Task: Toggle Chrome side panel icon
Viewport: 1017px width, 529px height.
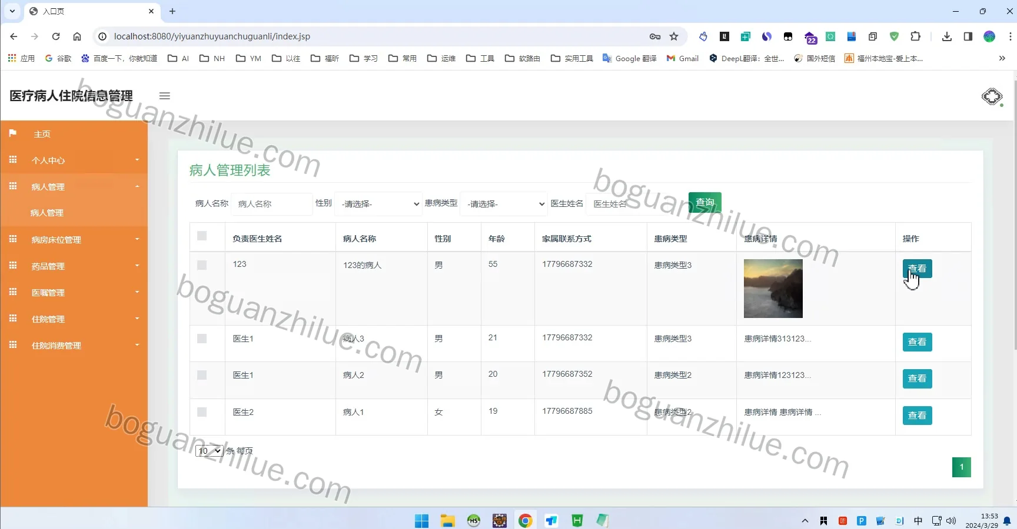Action: coord(968,36)
